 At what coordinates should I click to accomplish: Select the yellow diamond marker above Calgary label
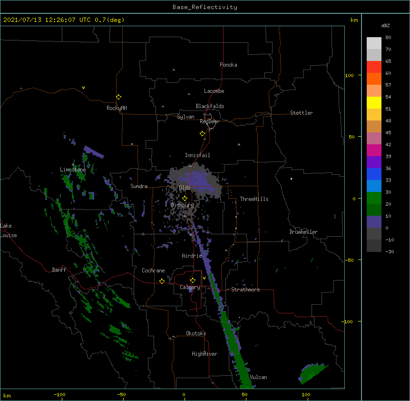(x=193, y=281)
